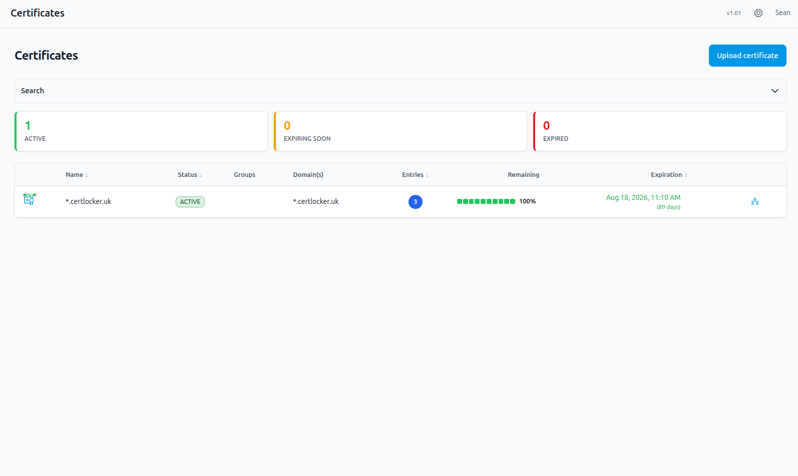
Task: Expand the Search panel chevron
Action: (x=775, y=91)
